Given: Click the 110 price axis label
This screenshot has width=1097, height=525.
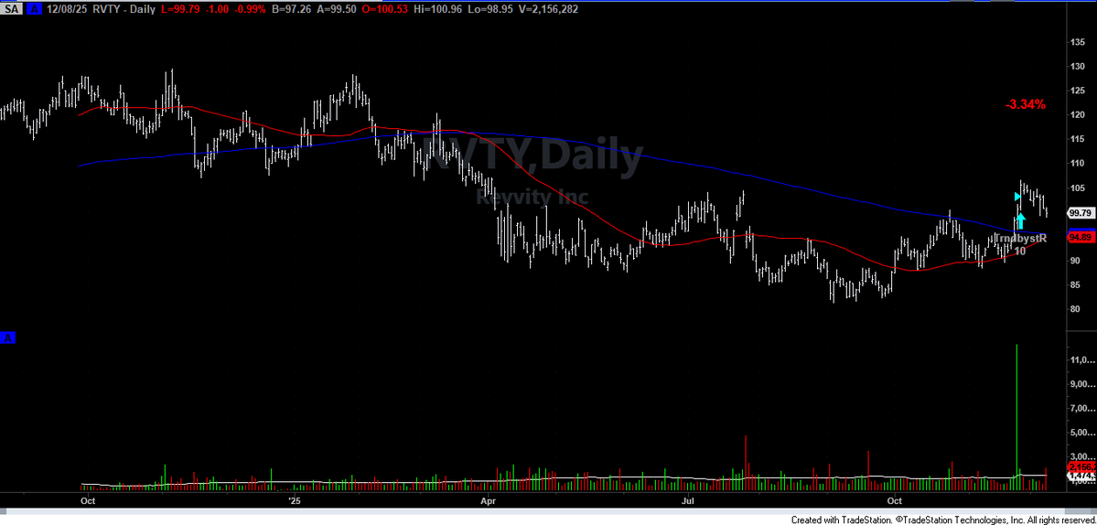Looking at the screenshot, I should tap(1080, 164).
